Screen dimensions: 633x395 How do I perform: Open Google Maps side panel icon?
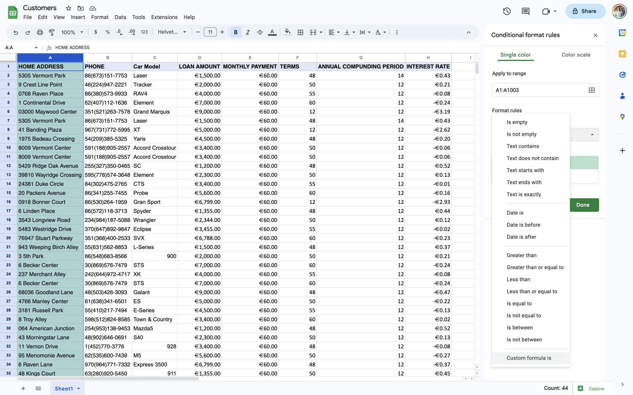(x=622, y=117)
